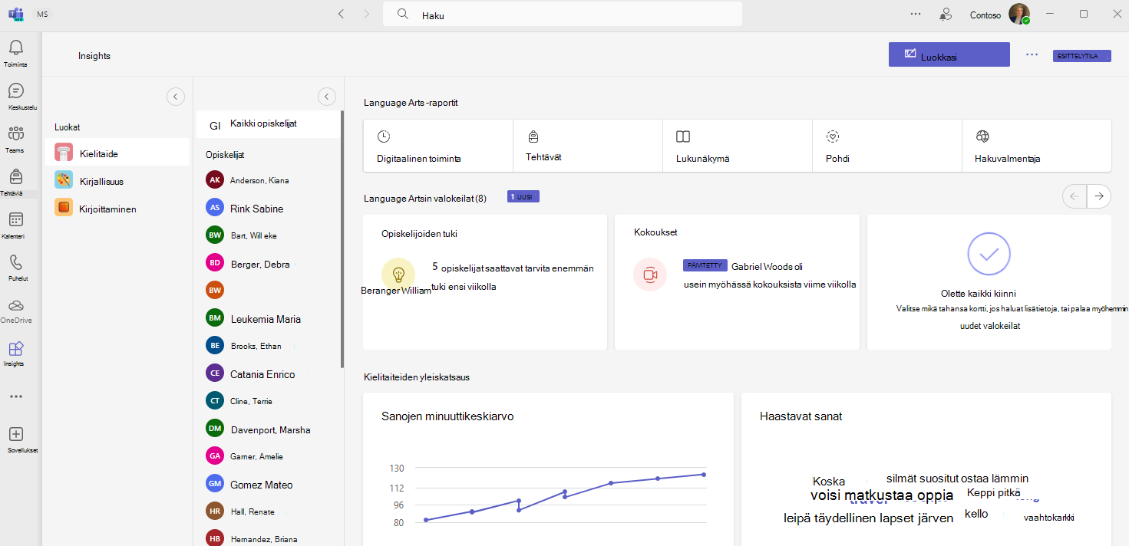Collapse the Luokat classes panel
The height and width of the screenshot is (546, 1129).
(175, 97)
